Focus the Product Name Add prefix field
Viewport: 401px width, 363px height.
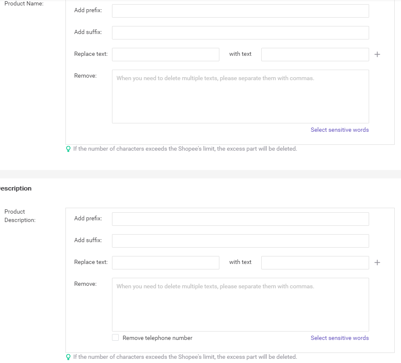(240, 11)
